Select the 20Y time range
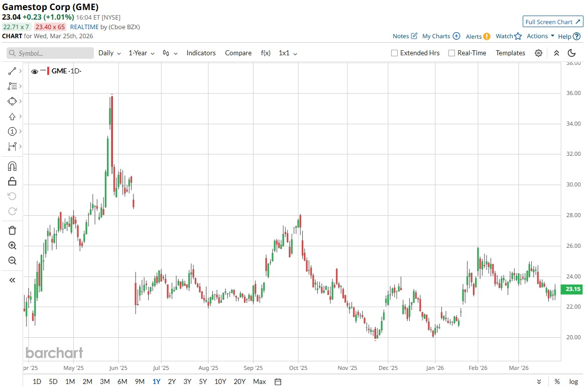Viewport: 585px width, 387px height. [240, 381]
